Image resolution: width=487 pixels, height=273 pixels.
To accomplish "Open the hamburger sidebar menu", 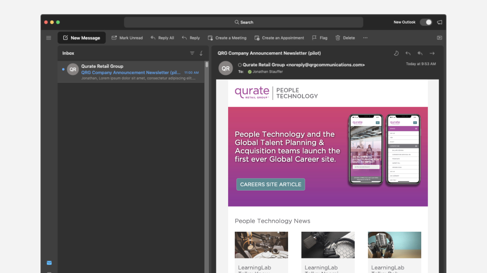I will point(49,38).
